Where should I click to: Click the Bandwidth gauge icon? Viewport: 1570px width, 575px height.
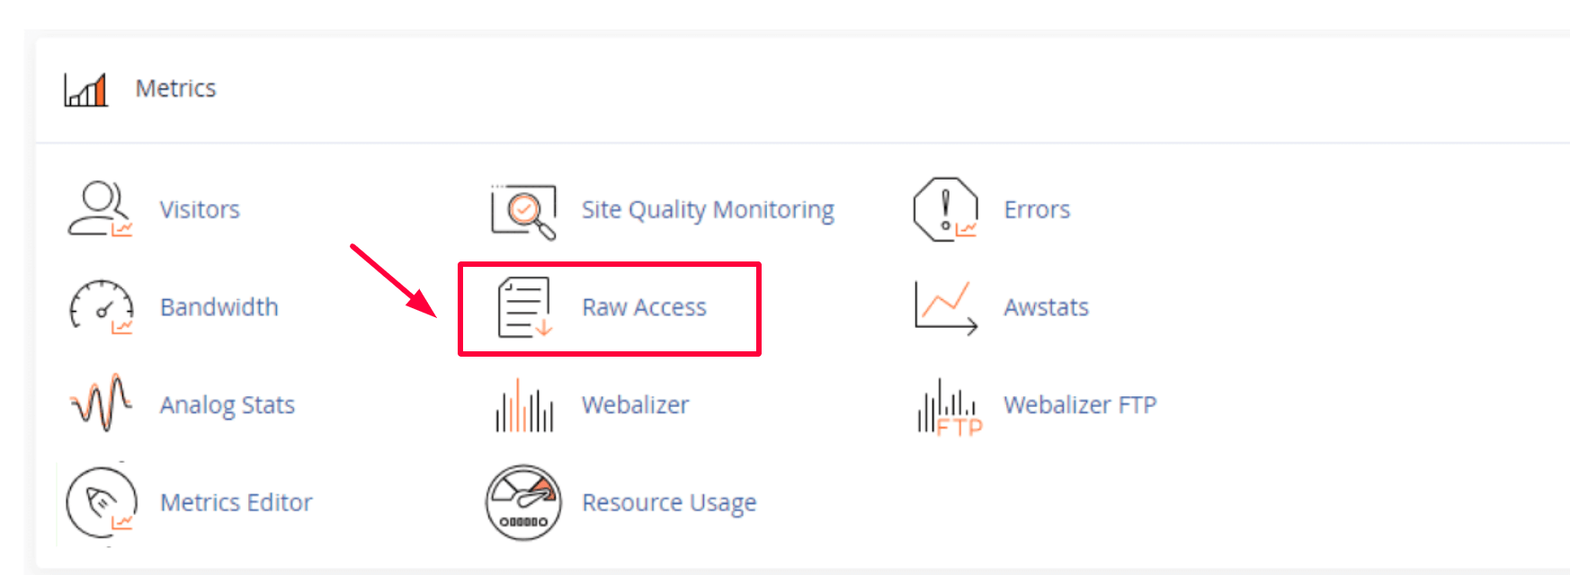(102, 306)
